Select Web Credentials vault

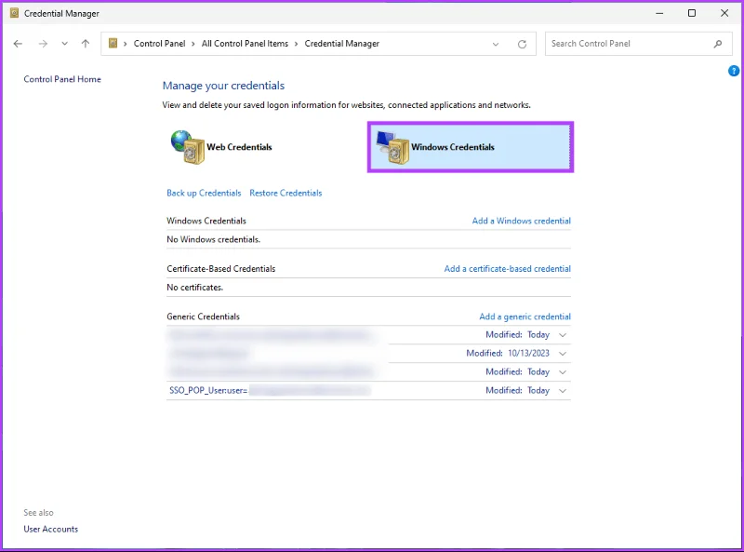pos(221,147)
